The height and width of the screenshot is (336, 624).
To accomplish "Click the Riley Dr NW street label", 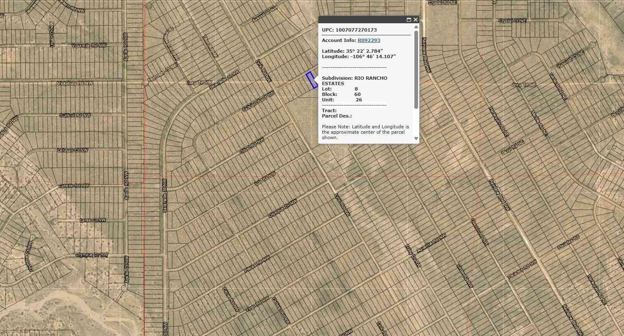I will (413, 256).
